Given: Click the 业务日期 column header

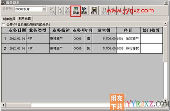Looking at the screenshot, I should 17,30.
